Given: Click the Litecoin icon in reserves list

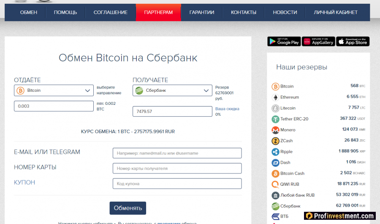Looking at the screenshot, I should tap(275, 108).
